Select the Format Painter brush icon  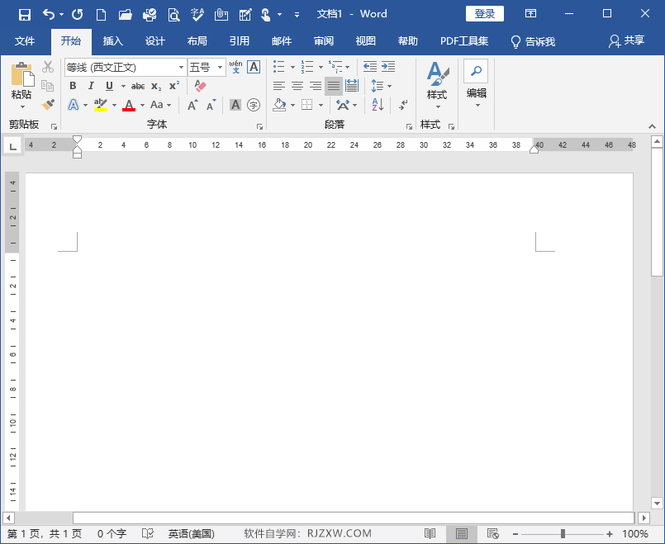(48, 105)
